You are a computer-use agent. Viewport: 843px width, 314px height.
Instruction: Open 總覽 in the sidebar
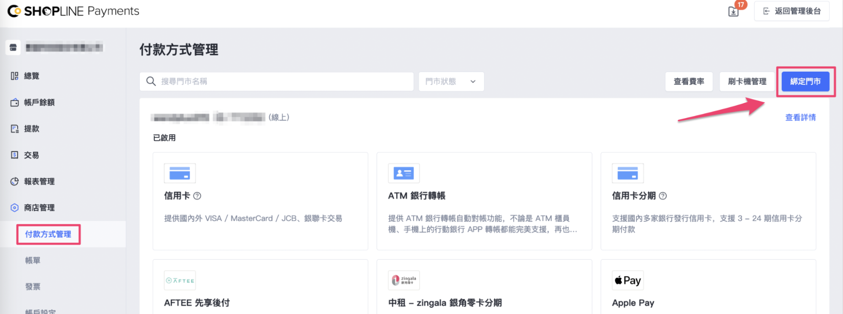(x=32, y=76)
